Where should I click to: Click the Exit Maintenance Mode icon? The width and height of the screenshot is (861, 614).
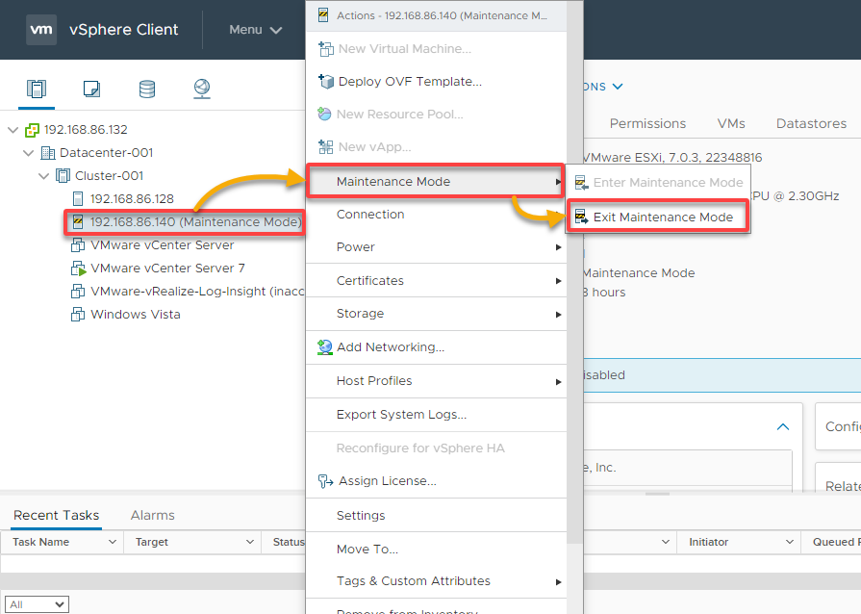click(581, 217)
